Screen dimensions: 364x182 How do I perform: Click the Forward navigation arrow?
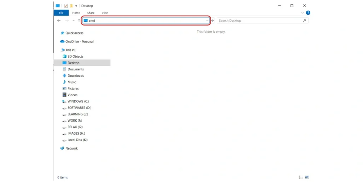coord(67,21)
